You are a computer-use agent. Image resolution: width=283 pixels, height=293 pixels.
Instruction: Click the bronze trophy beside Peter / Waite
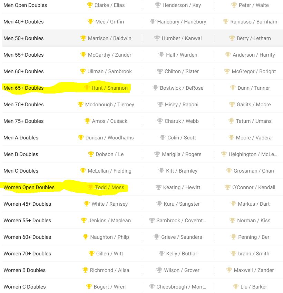tap(234, 5)
